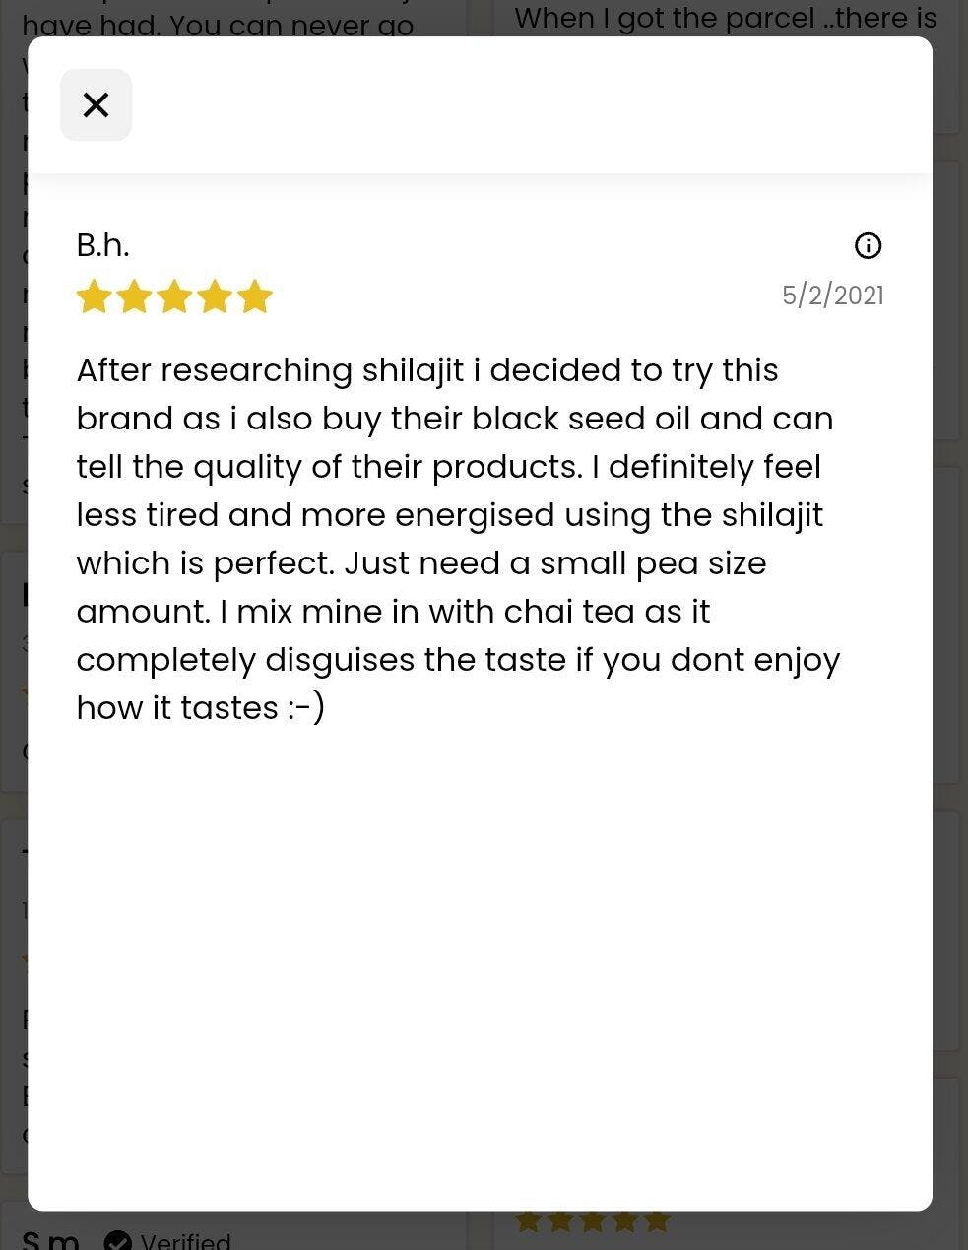Click the third star of B.h.'s rating

coord(174,296)
